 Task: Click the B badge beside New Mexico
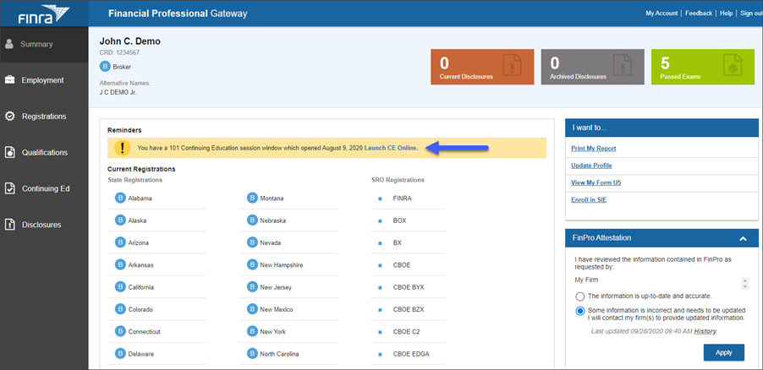pyautogui.click(x=252, y=309)
